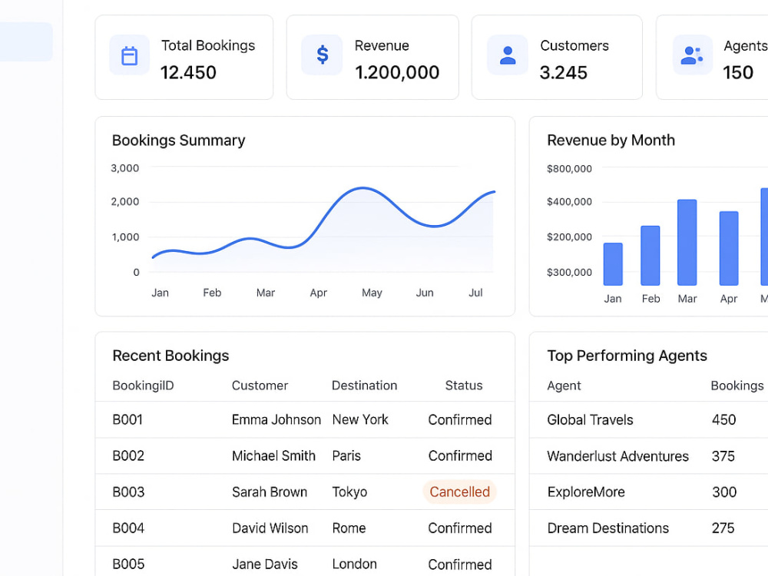Click the Customers person icon
Screen dimensions: 768x576
click(508, 55)
